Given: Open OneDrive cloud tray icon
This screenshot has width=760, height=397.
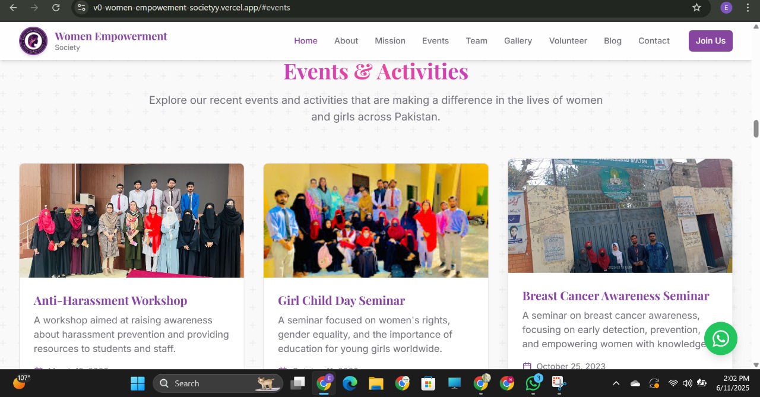Looking at the screenshot, I should point(635,383).
